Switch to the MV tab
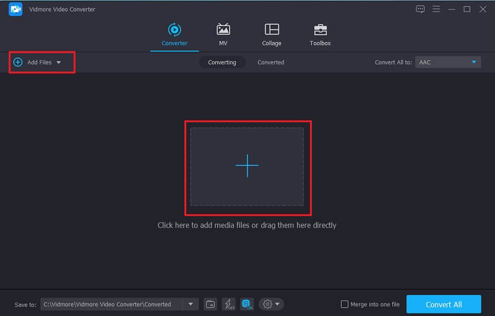The image size is (495, 316). [223, 35]
